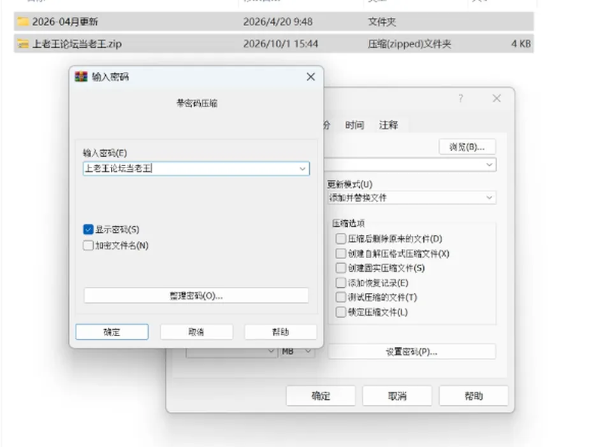Viewport: 612px width, 447px height.
Task: Enable the 加密文件名(N) checkbox
Action: (88, 245)
